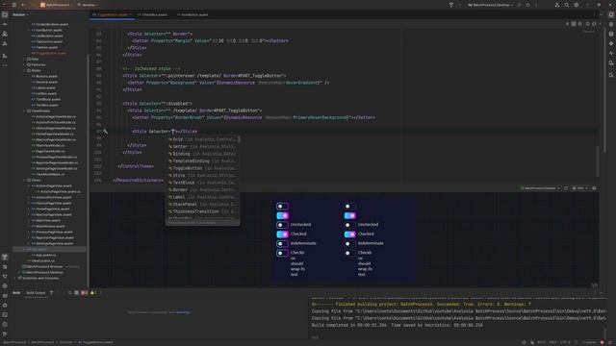Choose Grid from the completion list
This screenshot has height=346, width=616.
pos(202,139)
